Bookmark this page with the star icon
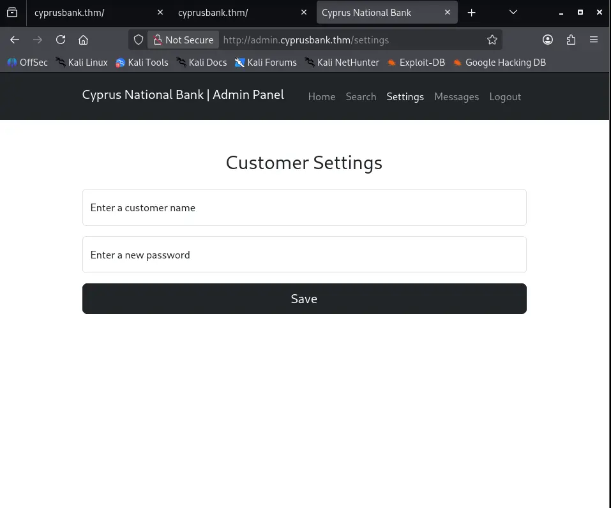 point(492,40)
